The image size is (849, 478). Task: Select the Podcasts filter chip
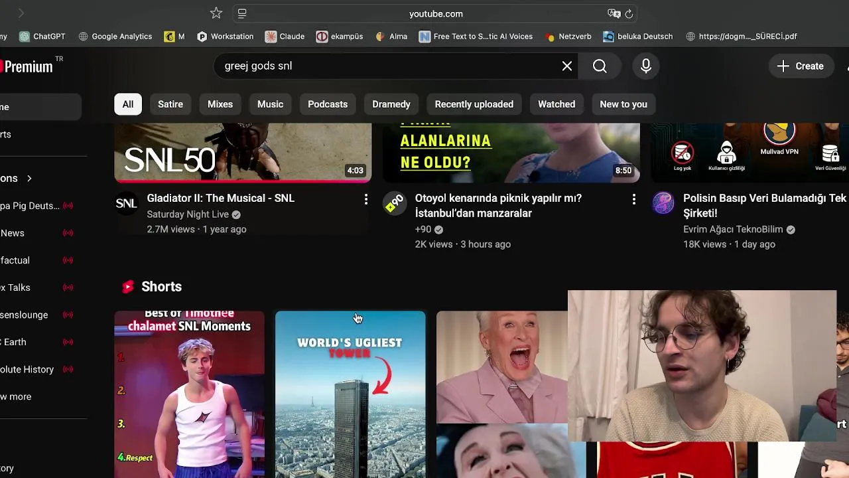tap(328, 104)
